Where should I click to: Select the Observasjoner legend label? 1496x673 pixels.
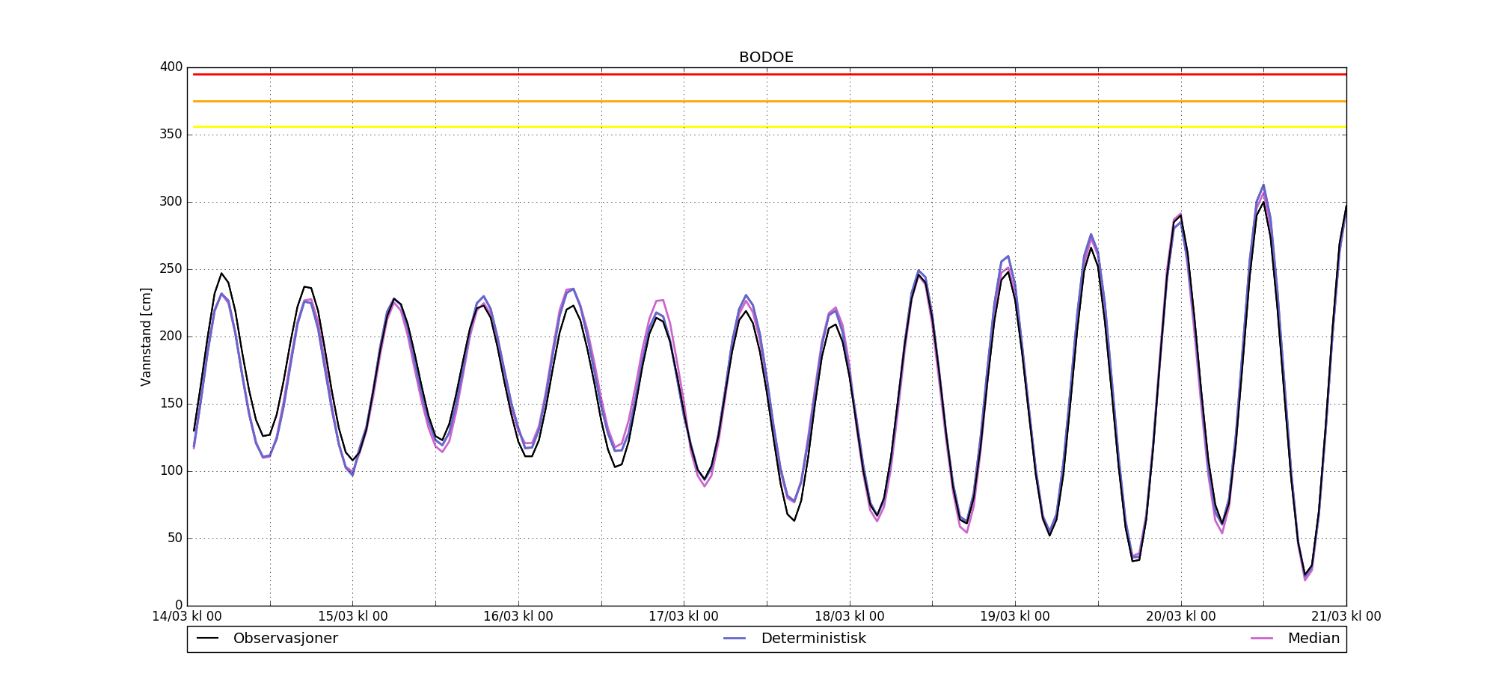coord(285,639)
